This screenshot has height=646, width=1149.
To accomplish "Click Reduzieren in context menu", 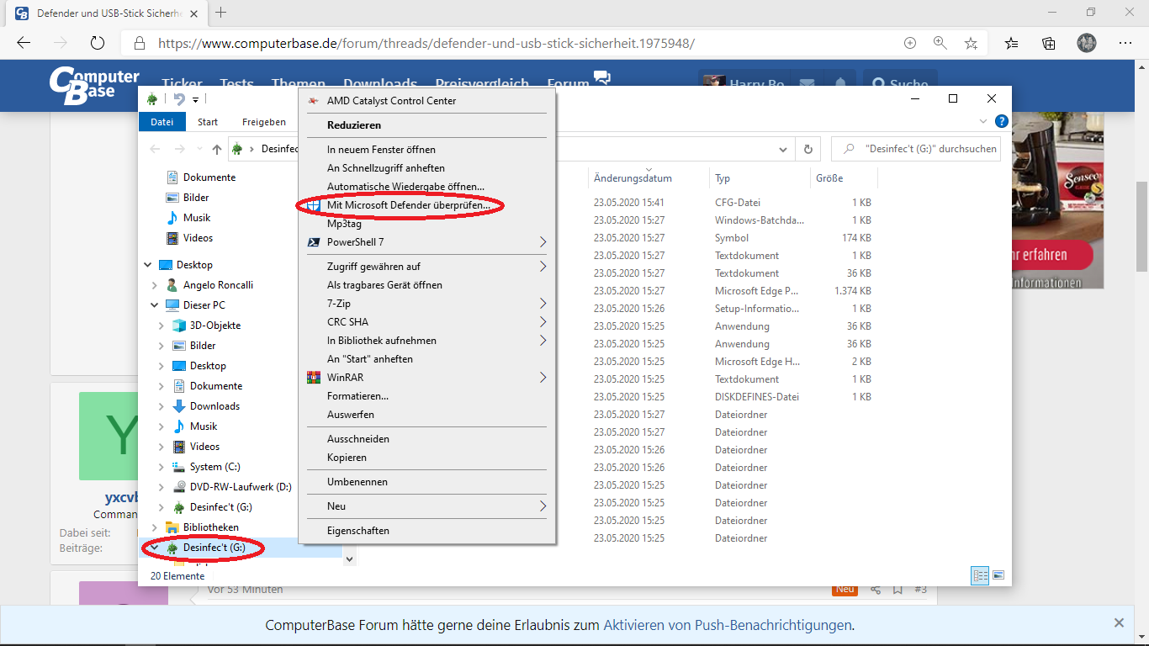I will point(427,125).
